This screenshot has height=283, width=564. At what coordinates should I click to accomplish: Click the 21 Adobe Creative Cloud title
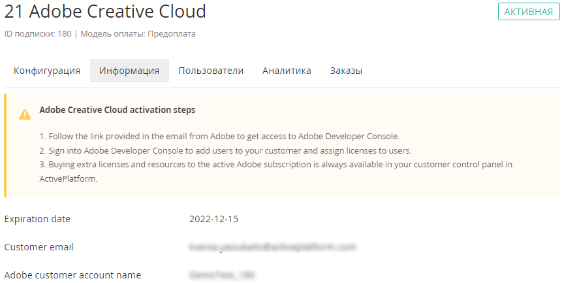105,11
